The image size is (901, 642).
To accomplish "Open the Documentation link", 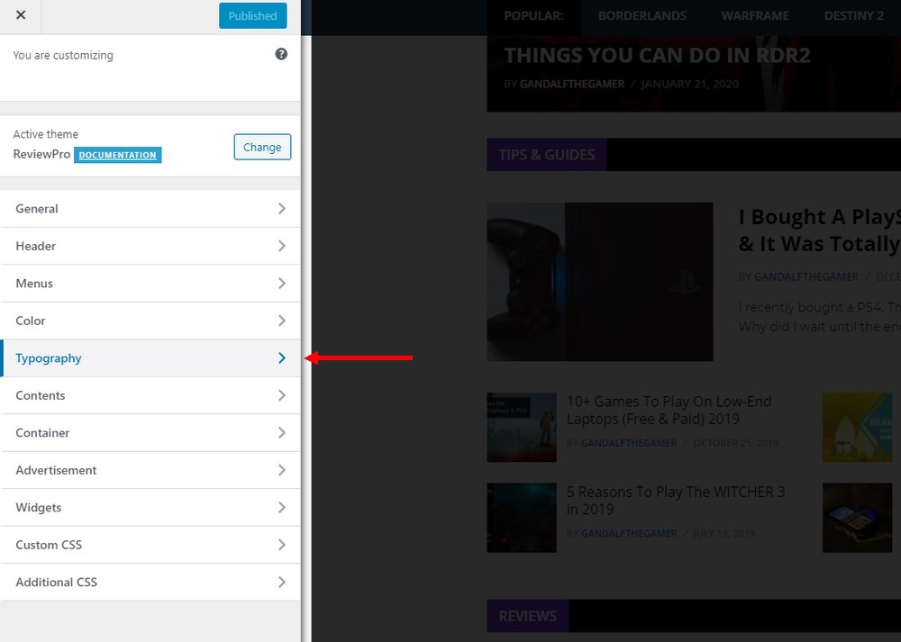I will (x=117, y=155).
